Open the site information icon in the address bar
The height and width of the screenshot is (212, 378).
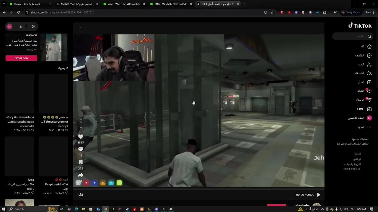[27, 12]
